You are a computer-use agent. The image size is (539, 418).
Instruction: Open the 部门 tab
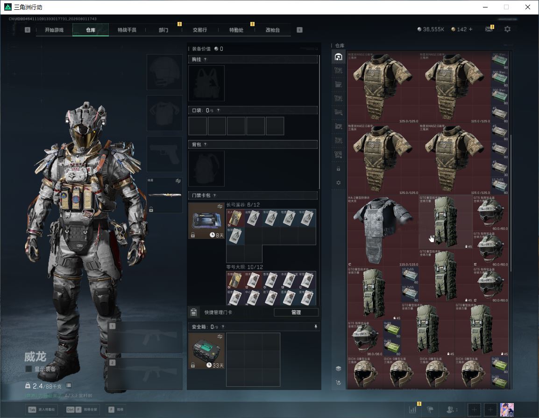pyautogui.click(x=163, y=30)
